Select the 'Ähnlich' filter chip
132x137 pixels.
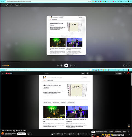(111, 132)
